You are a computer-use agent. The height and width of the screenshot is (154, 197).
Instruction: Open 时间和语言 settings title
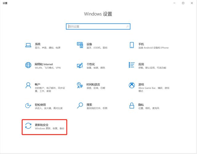click(93, 85)
